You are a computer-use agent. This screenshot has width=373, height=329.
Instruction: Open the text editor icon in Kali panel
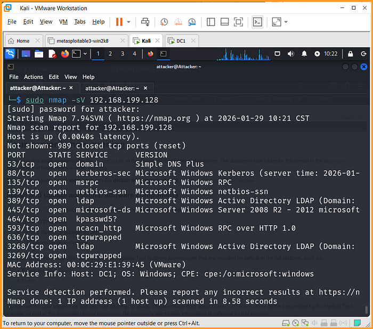tap(52, 54)
